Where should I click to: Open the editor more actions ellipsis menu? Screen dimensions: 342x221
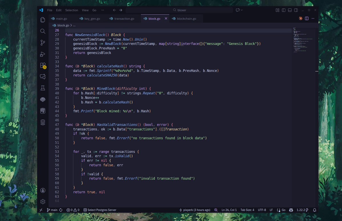(313, 18)
